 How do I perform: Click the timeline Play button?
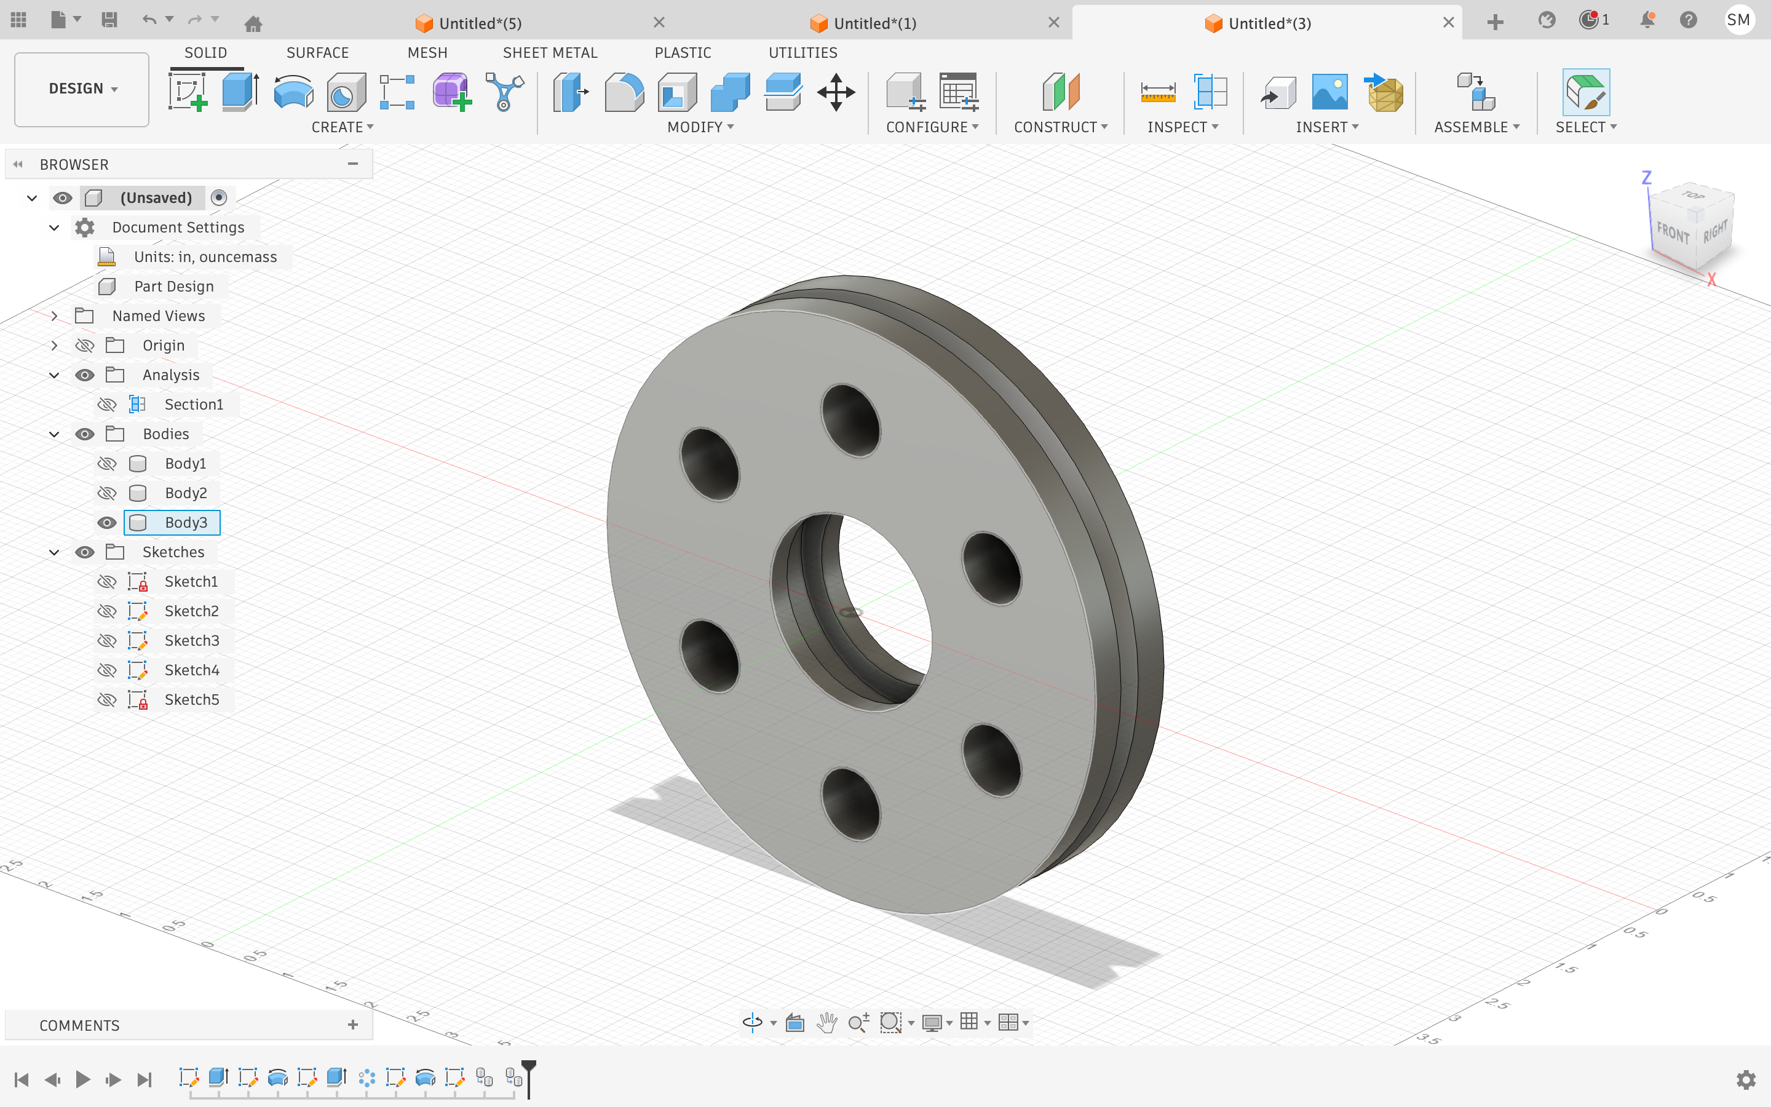[82, 1079]
